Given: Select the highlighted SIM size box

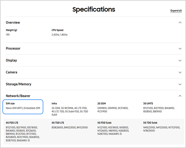Looking at the screenshot, I should click(23, 107).
